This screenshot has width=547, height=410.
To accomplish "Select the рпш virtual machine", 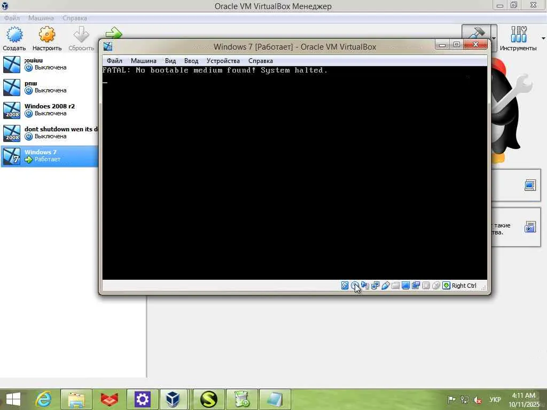I will pyautogui.click(x=50, y=87).
